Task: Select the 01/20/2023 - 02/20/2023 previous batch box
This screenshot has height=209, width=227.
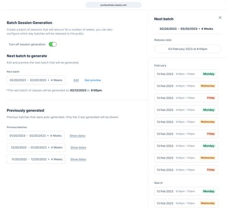Action: [35, 136]
